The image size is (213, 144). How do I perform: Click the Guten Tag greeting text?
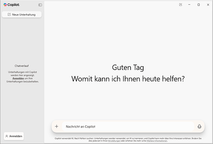pyautogui.click(x=128, y=67)
